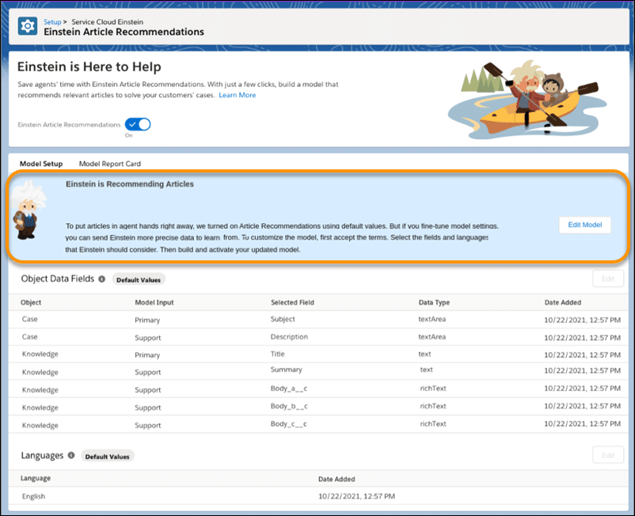The width and height of the screenshot is (635, 516).
Task: Switch to the Model Report Card tab
Action: [110, 164]
